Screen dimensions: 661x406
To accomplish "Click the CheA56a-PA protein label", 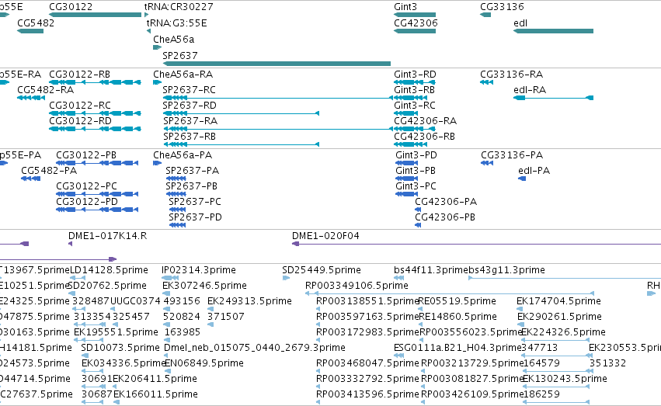I will point(183,155).
